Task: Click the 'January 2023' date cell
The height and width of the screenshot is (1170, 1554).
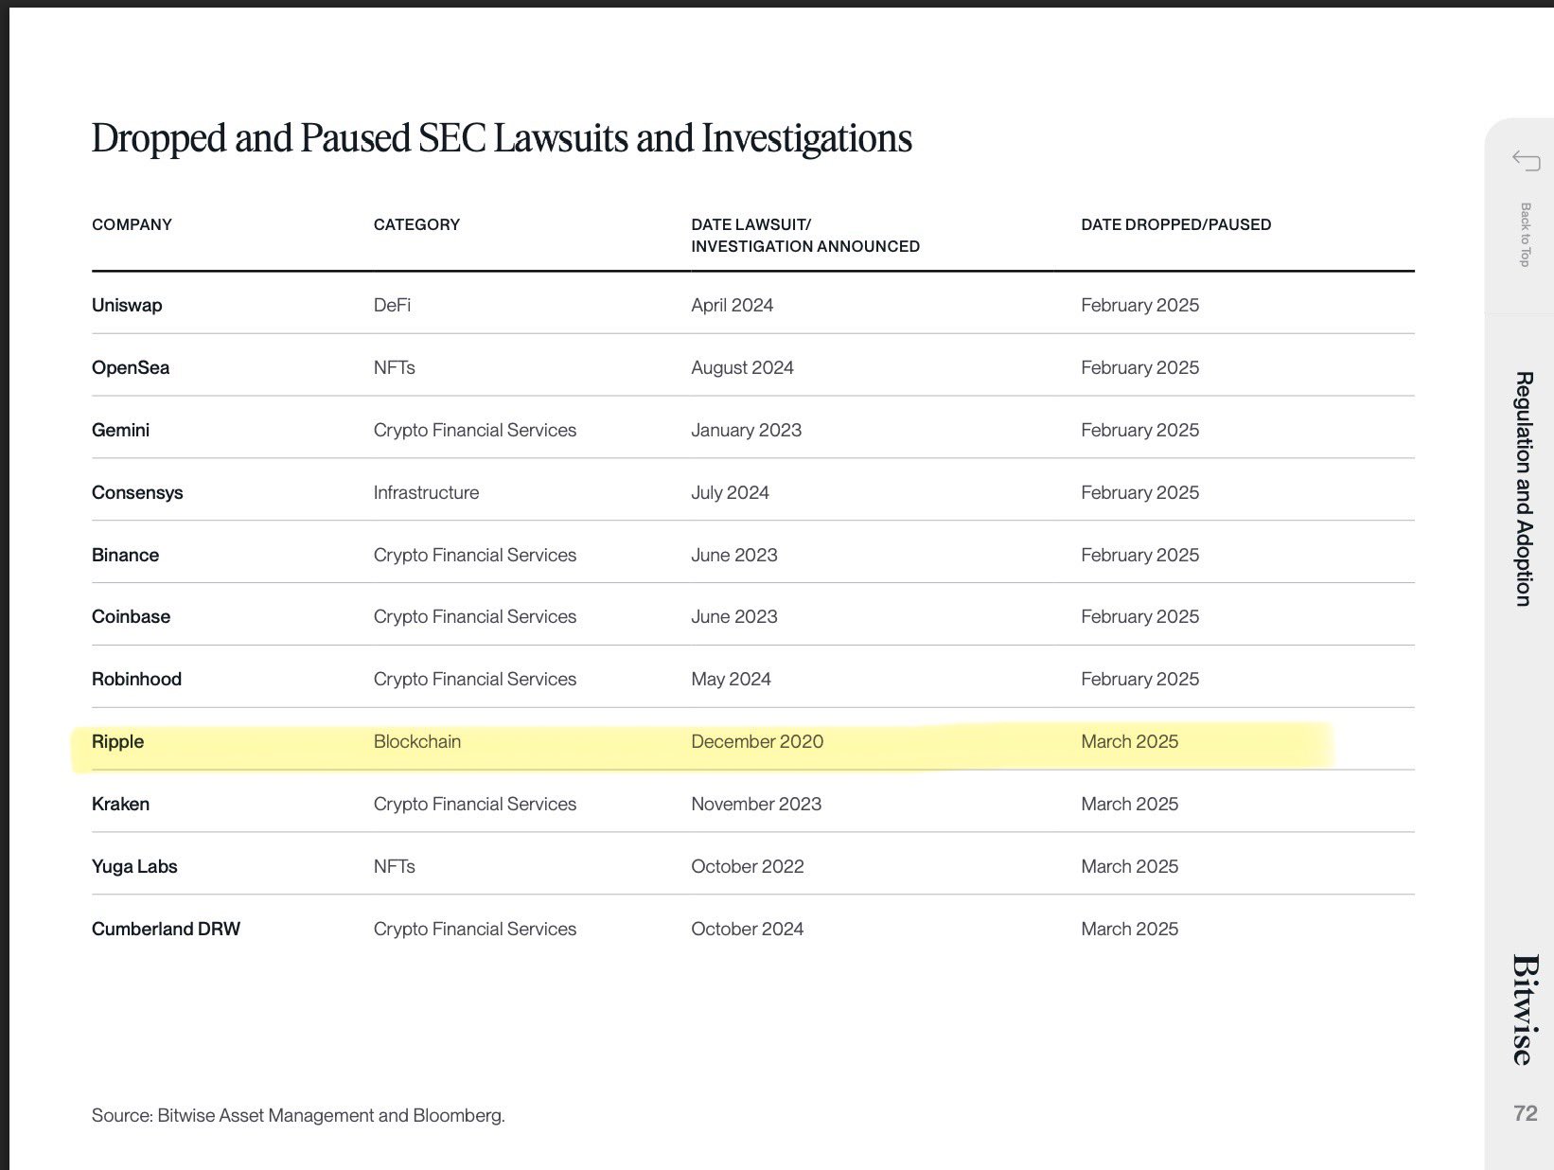Action: point(746,430)
